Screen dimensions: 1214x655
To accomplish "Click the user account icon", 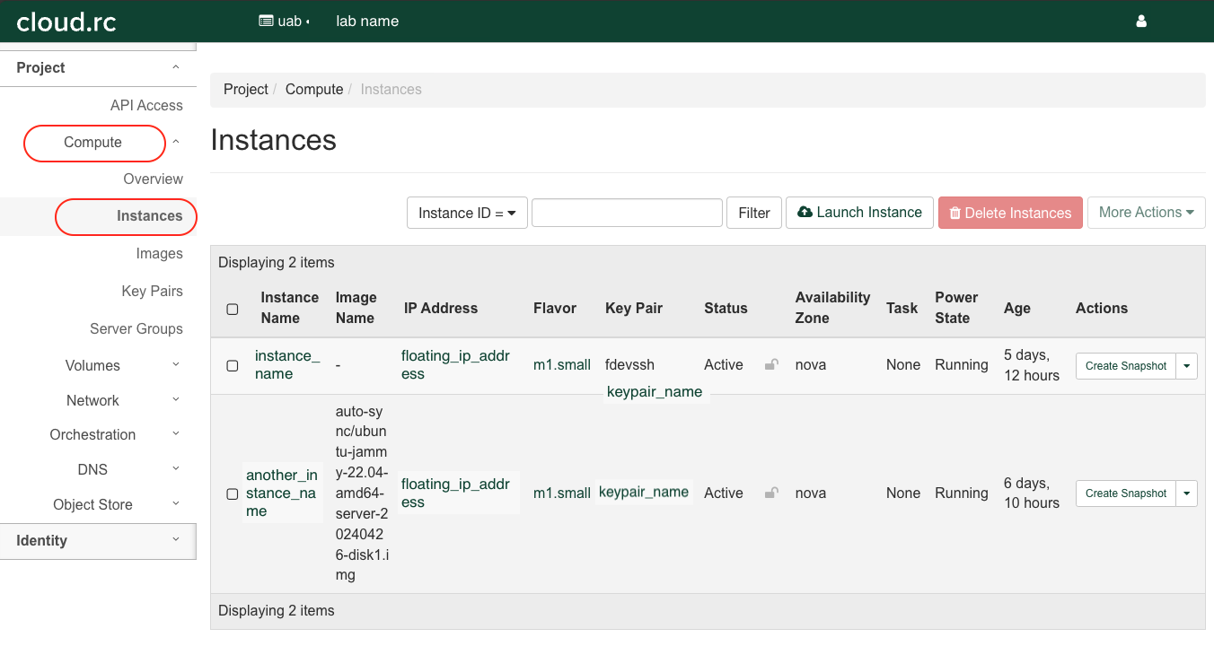I will 1141,22.
